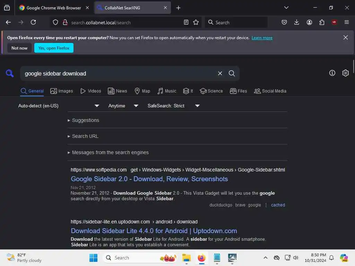Reload the current page
The height and width of the screenshot is (266, 355).
point(33,22)
